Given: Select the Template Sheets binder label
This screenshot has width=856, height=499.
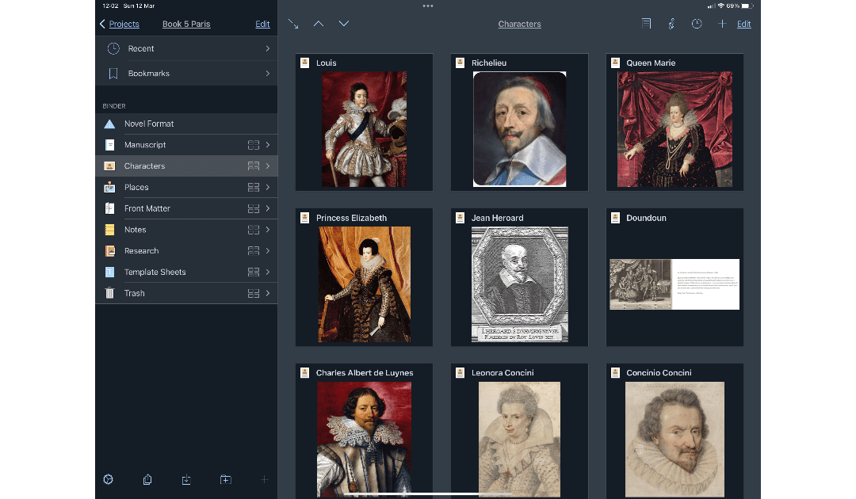Looking at the screenshot, I should pyautogui.click(x=155, y=272).
